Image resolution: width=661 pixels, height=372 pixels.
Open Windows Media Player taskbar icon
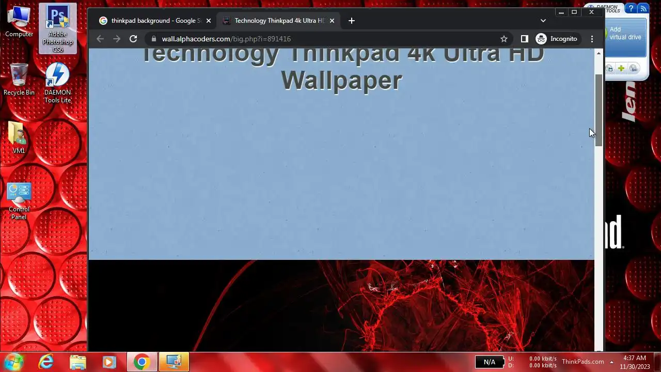(x=109, y=362)
